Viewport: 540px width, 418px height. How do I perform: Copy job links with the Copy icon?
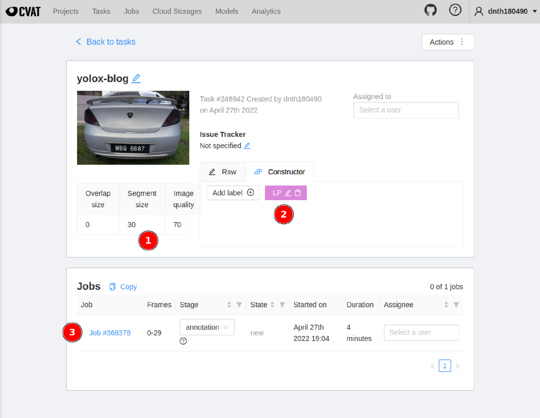(x=112, y=287)
